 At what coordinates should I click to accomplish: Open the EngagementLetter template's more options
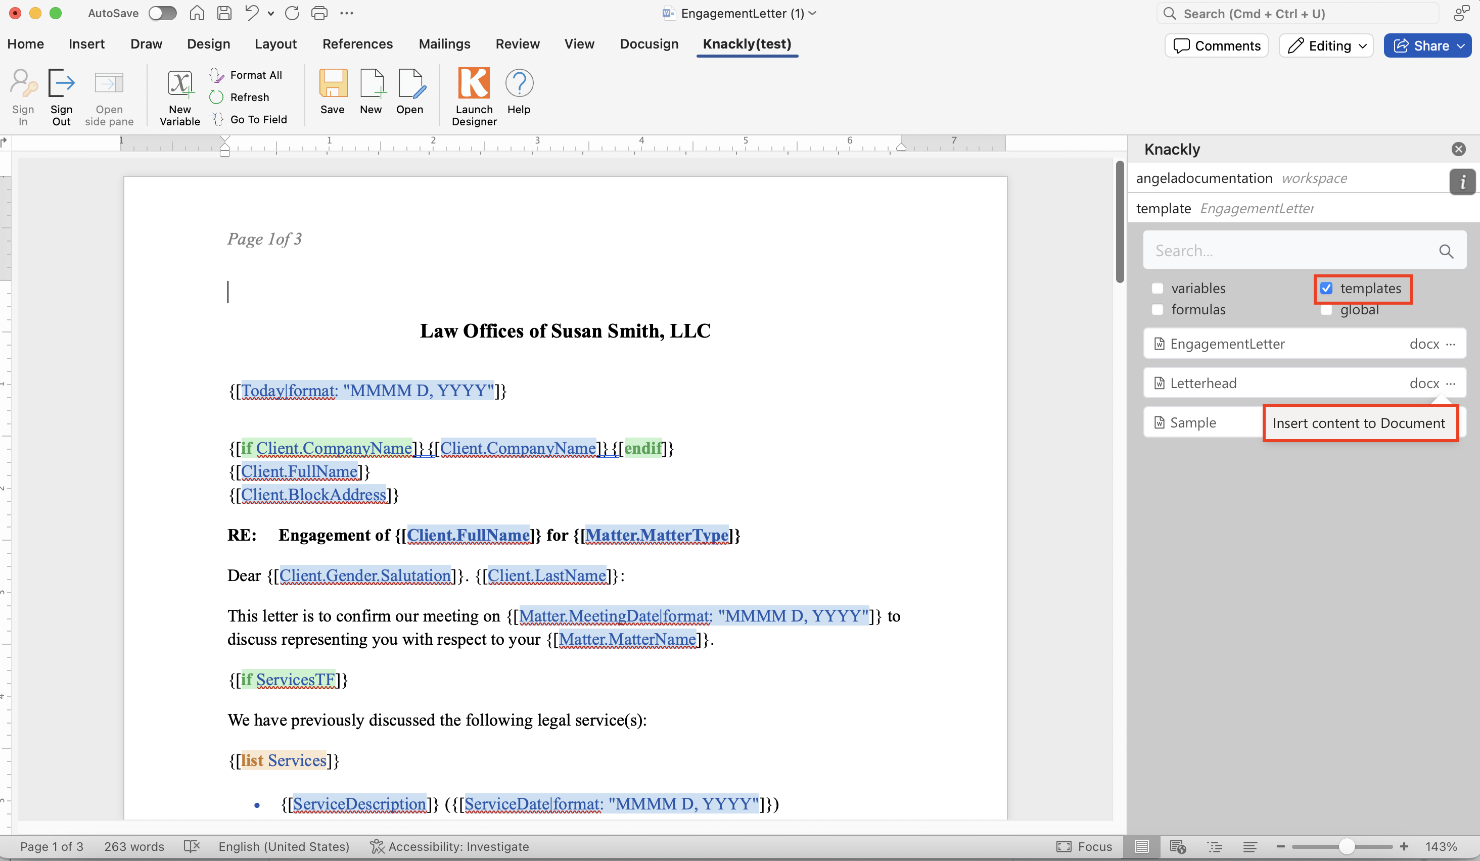[x=1451, y=344]
